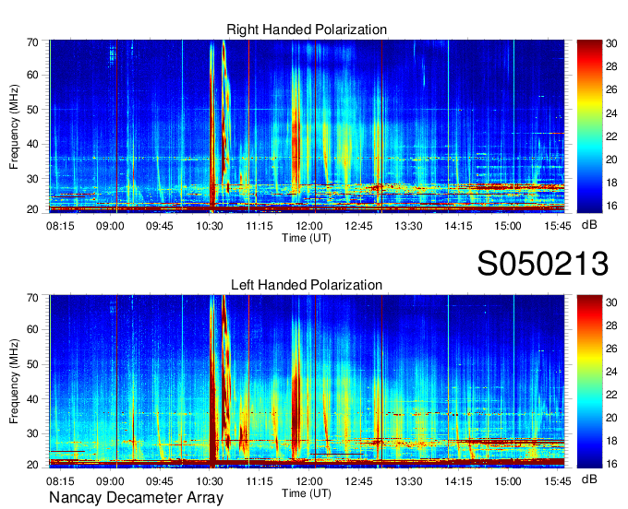628x509 pixels.
Task: Click the 09:45 tick under the Left Handed plot
Action: pyautogui.click(x=160, y=481)
